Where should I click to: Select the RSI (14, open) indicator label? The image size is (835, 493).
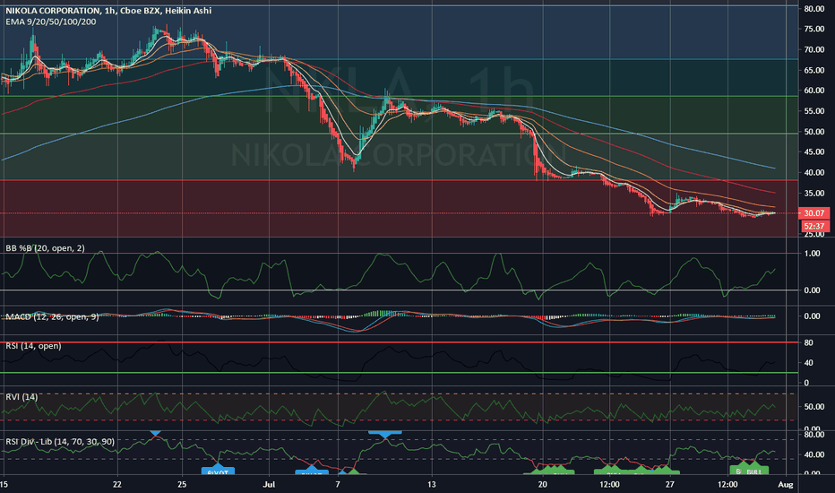tap(33, 346)
